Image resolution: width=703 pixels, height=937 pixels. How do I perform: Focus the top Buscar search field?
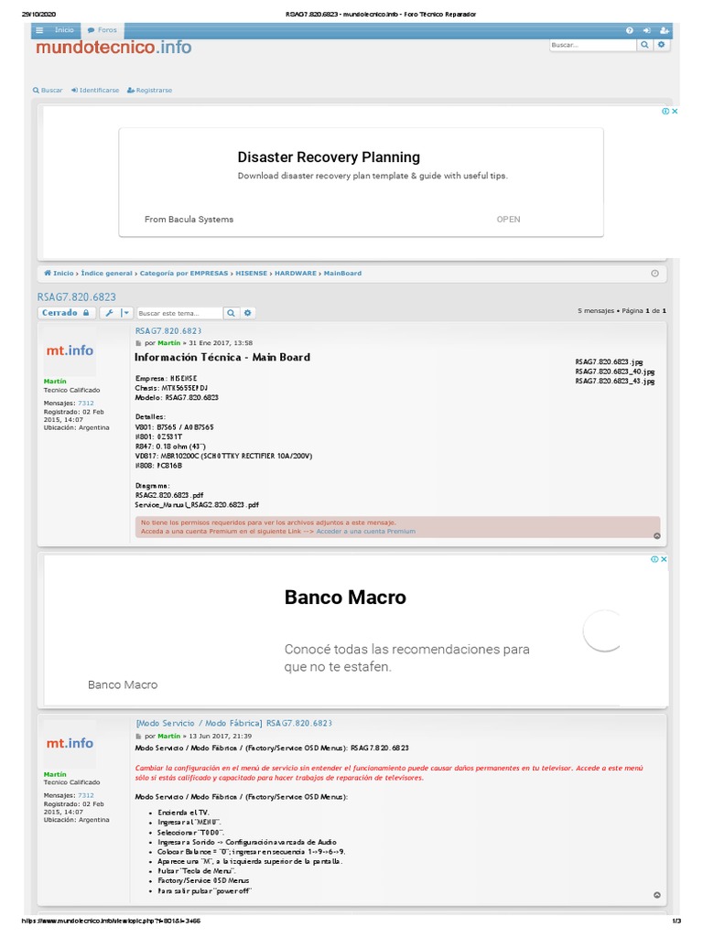click(x=593, y=45)
